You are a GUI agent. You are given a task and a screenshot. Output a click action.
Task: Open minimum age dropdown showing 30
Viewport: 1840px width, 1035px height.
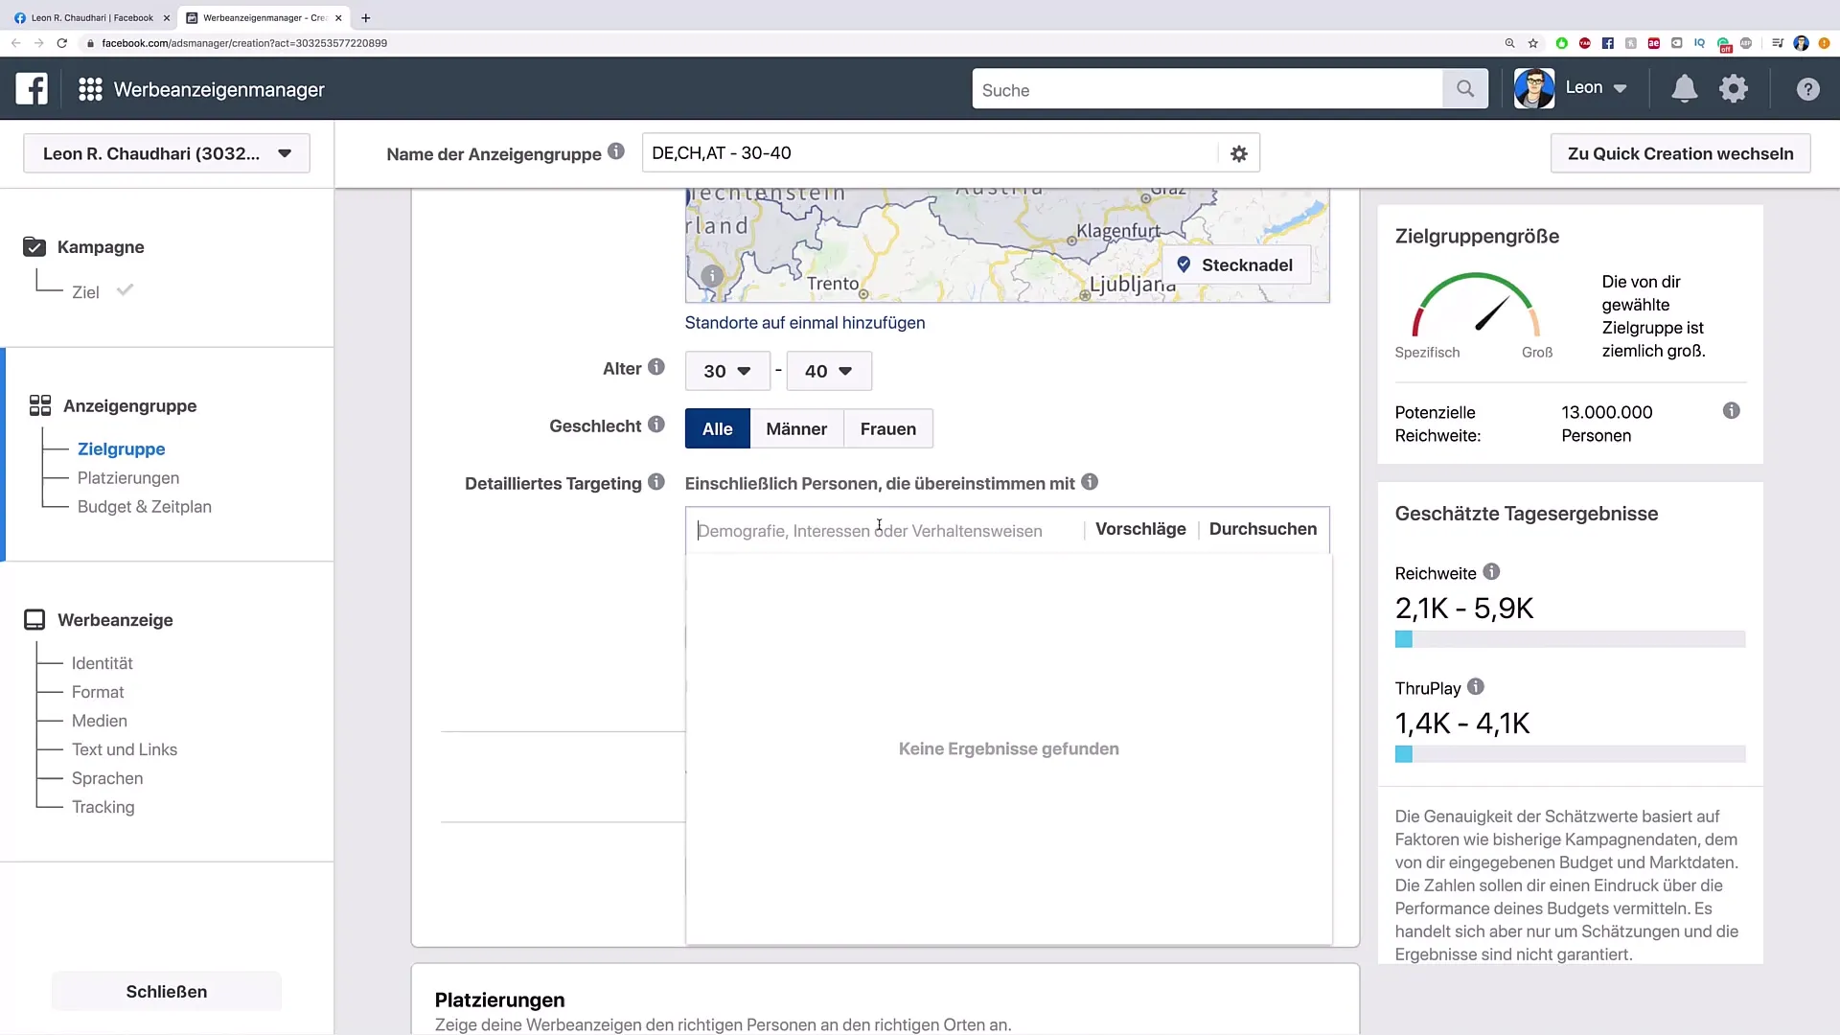point(727,371)
